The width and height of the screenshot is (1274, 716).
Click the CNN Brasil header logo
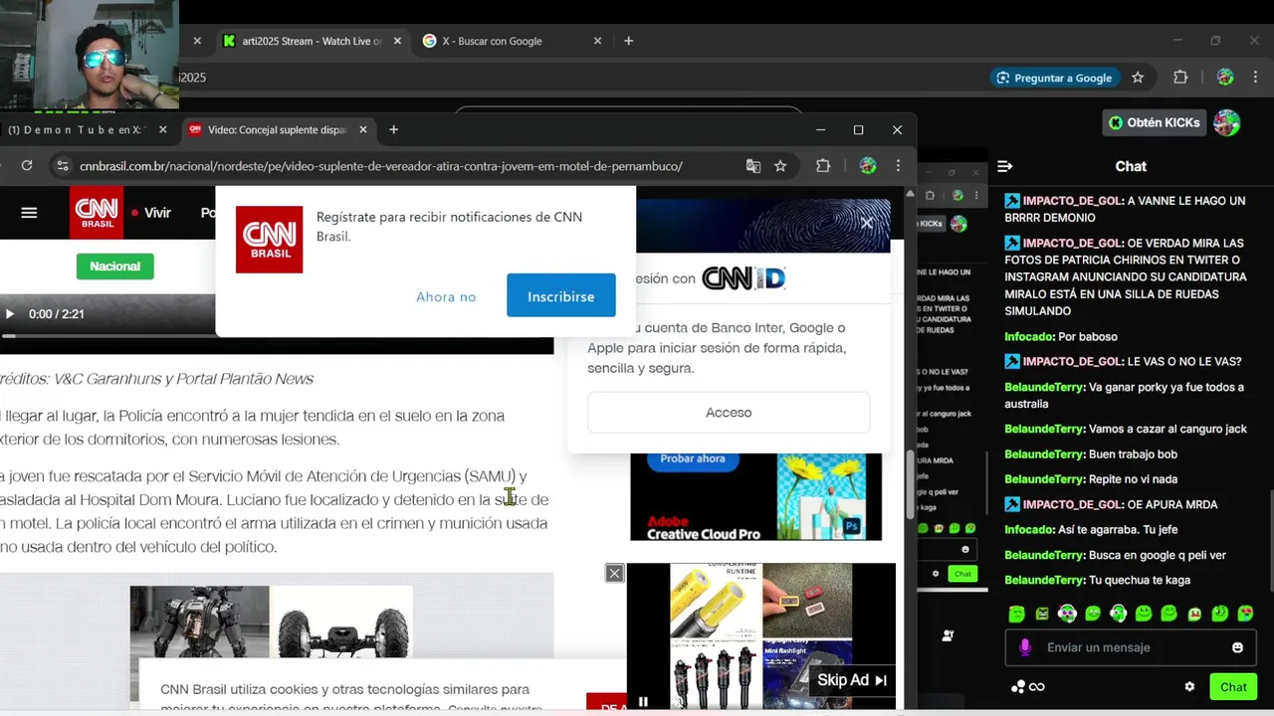(97, 212)
